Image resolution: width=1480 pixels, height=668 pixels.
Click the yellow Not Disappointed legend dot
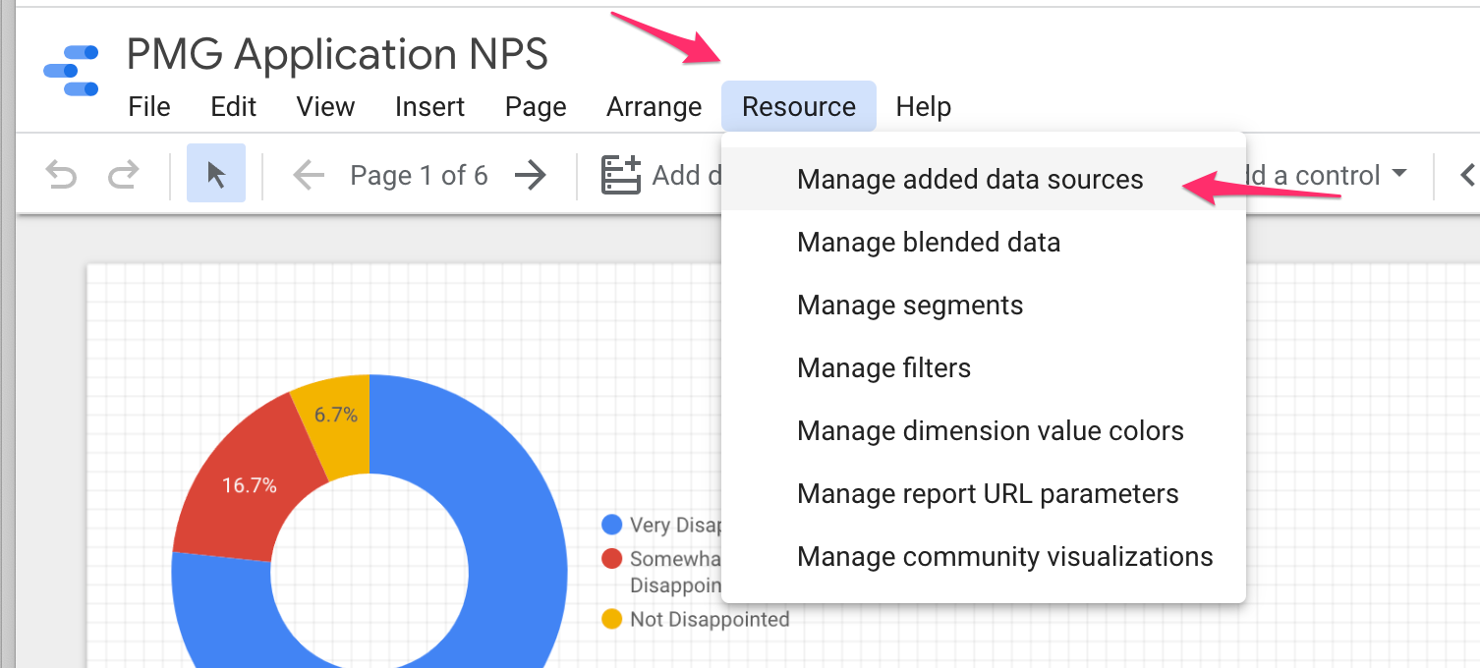coord(612,620)
